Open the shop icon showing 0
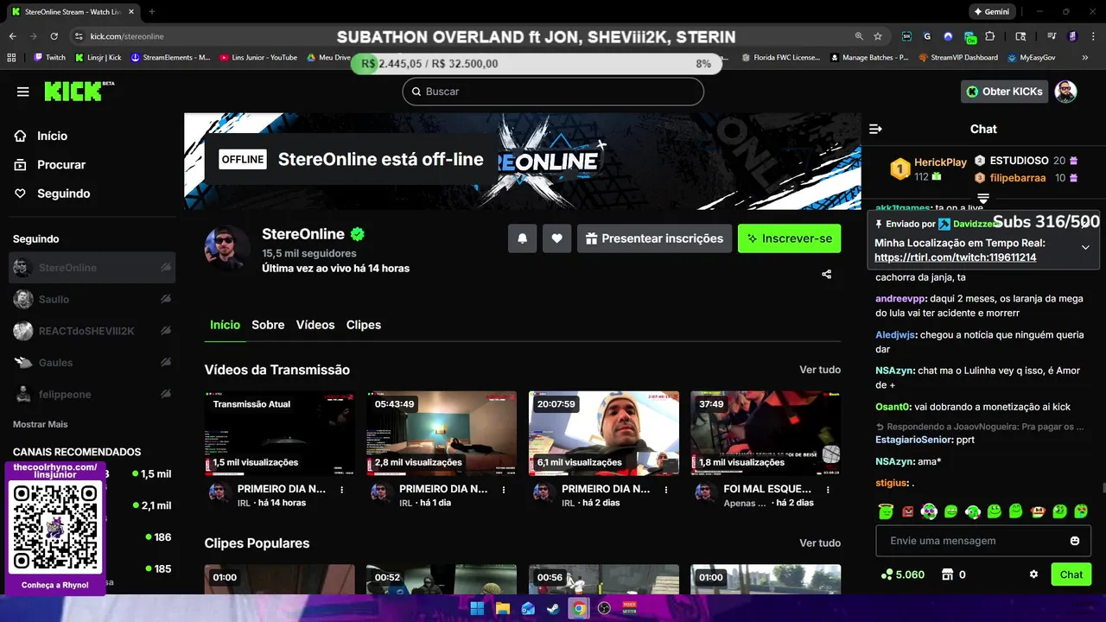Image resolution: width=1106 pixels, height=622 pixels. tap(947, 574)
